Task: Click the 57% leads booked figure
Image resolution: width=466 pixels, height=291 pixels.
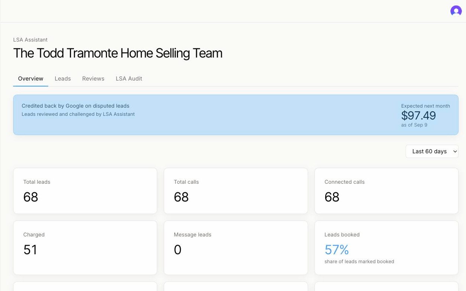Action: [337, 250]
